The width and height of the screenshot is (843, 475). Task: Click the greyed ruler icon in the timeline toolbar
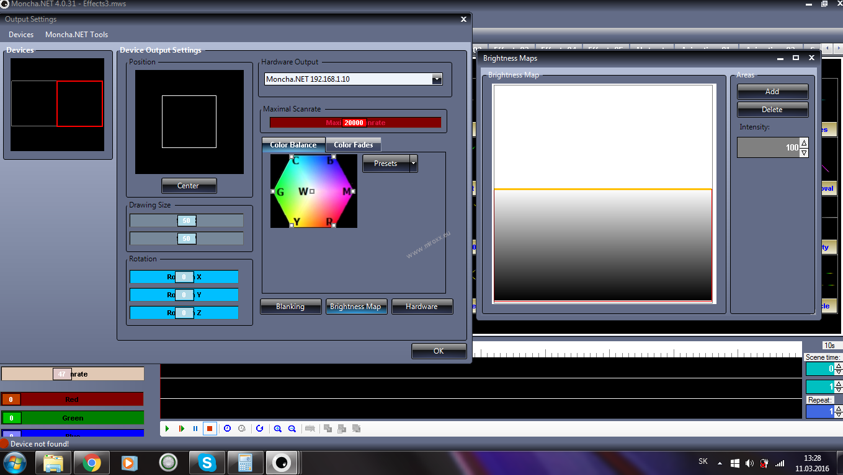[310, 428]
